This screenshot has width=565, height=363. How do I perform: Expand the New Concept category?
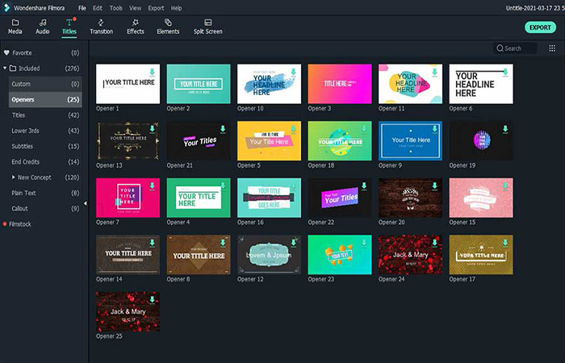pyautogui.click(x=13, y=177)
